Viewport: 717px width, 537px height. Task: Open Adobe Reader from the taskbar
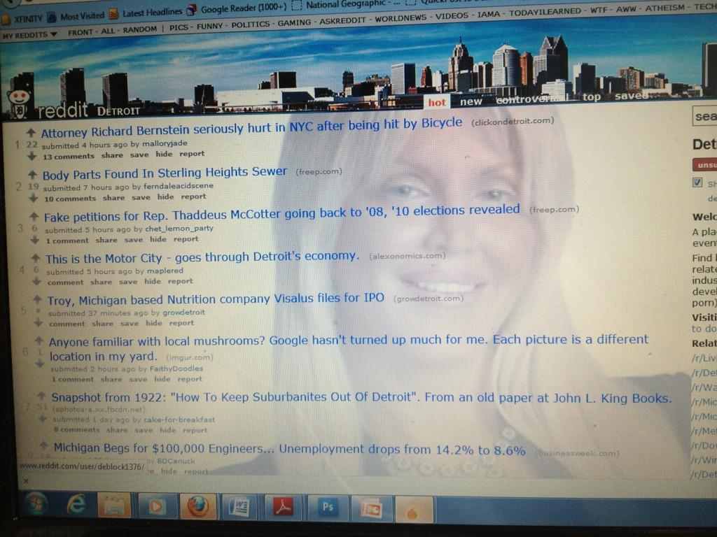pyautogui.click(x=283, y=508)
